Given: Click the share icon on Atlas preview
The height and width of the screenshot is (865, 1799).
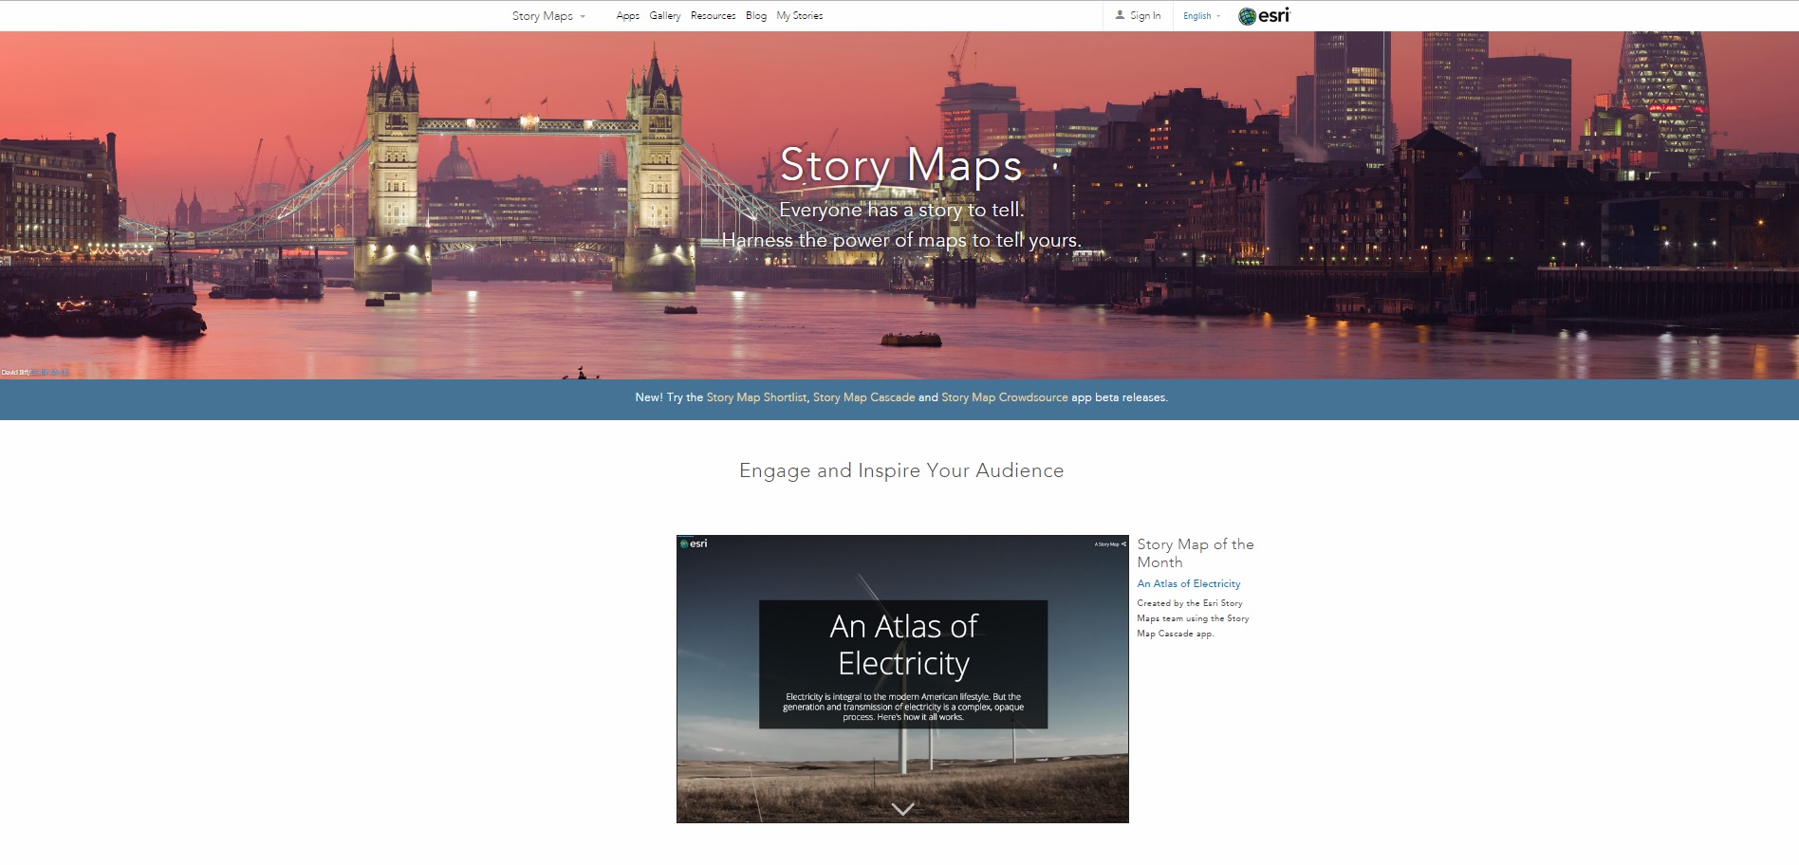Looking at the screenshot, I should click(x=1124, y=544).
